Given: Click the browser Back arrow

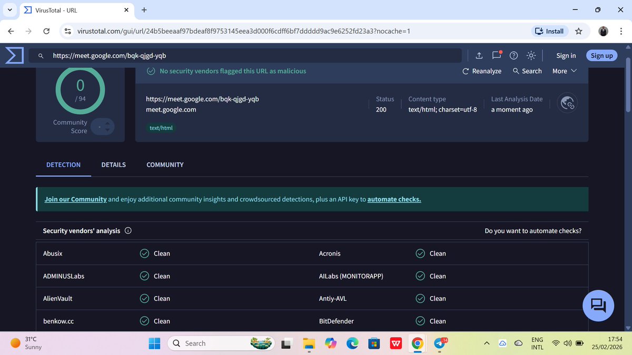Looking at the screenshot, I should click(11, 31).
